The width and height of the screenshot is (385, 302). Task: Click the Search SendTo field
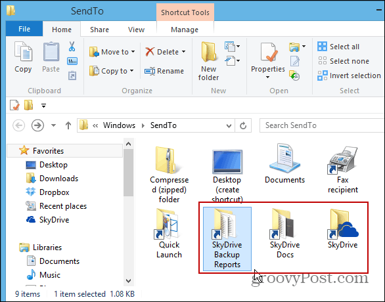point(322,125)
